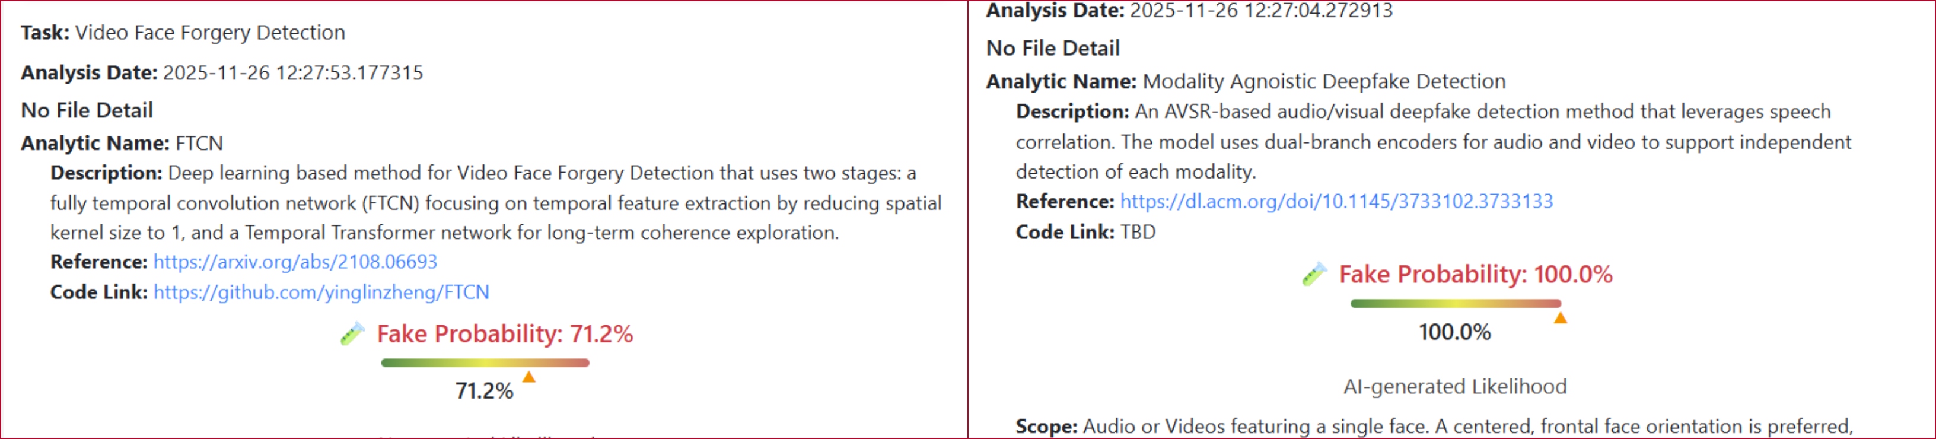1936x439 pixels.
Task: Click the TBD code link text
Action: point(1137,231)
